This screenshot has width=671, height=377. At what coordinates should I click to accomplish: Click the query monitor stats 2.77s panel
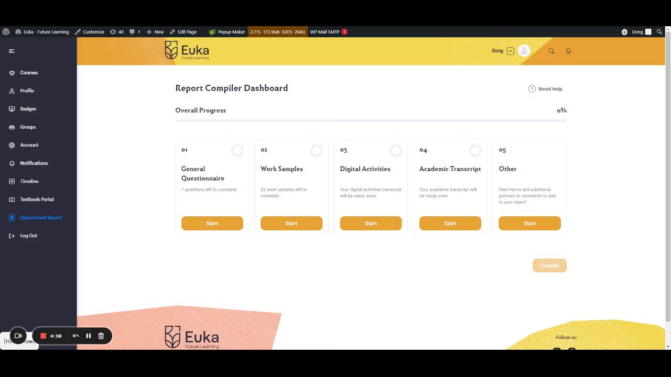(x=277, y=32)
